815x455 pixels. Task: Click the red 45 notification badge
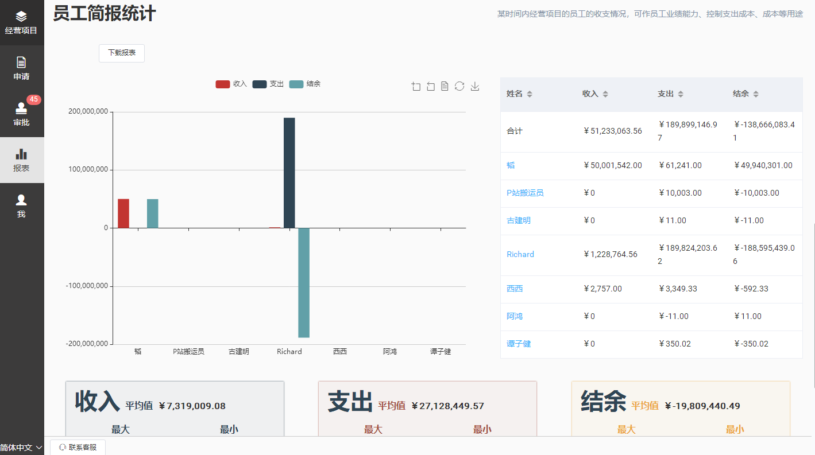pyautogui.click(x=34, y=99)
